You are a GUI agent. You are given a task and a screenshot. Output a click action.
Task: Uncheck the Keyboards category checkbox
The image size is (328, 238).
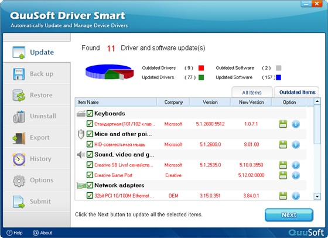(x=90, y=113)
